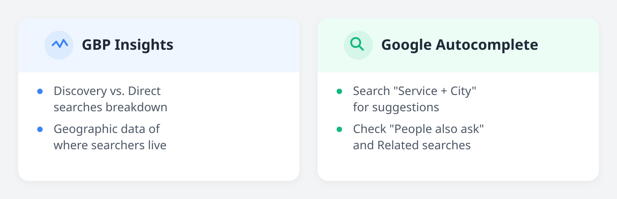The height and width of the screenshot is (199, 617).
Task: Click the Google Autocomplete magnifying glass icon
Action: pyautogui.click(x=358, y=45)
